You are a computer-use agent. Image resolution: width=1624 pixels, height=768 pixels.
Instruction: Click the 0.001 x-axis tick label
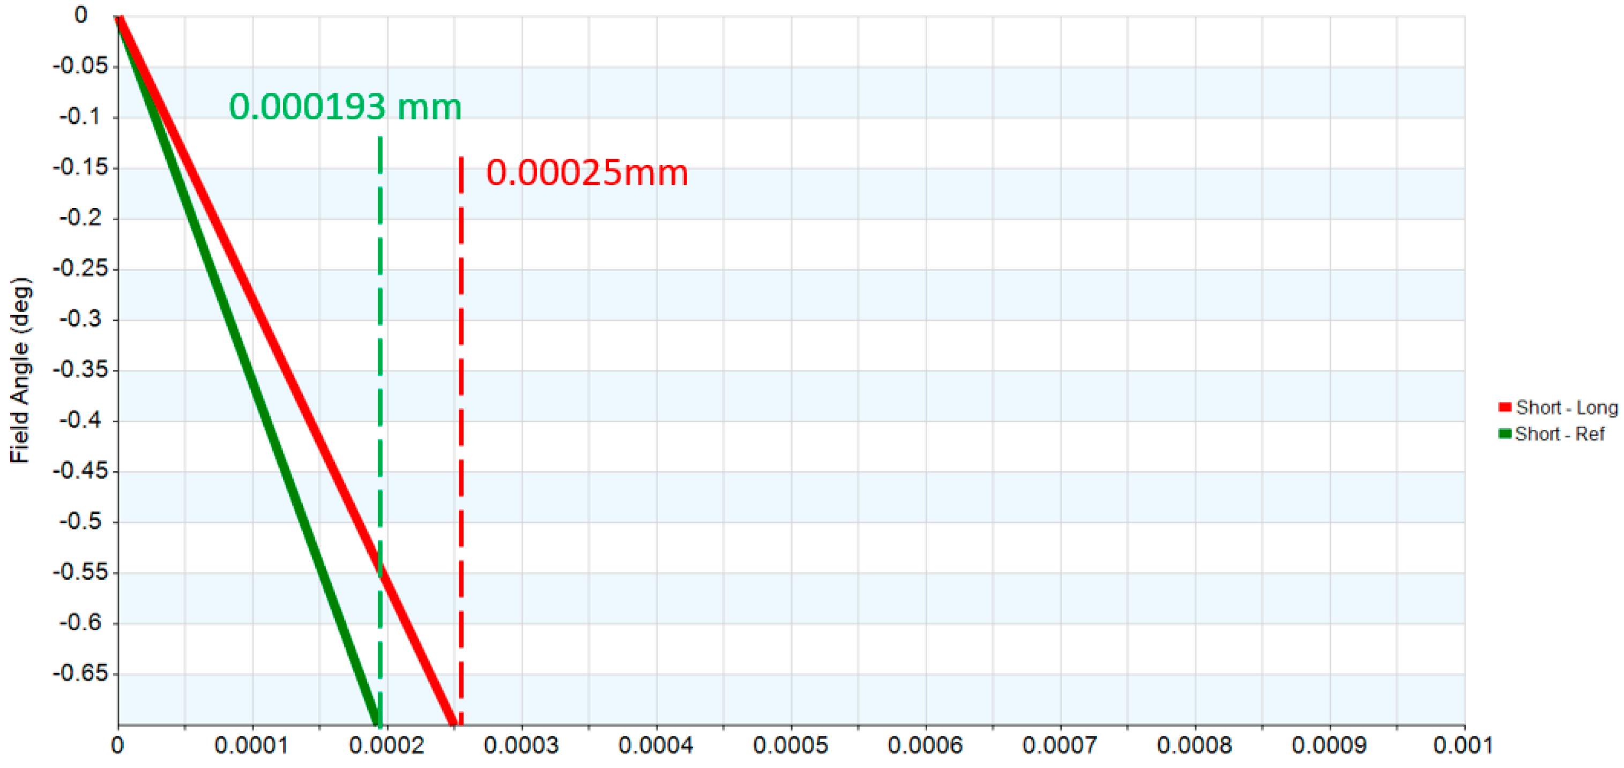1463,746
